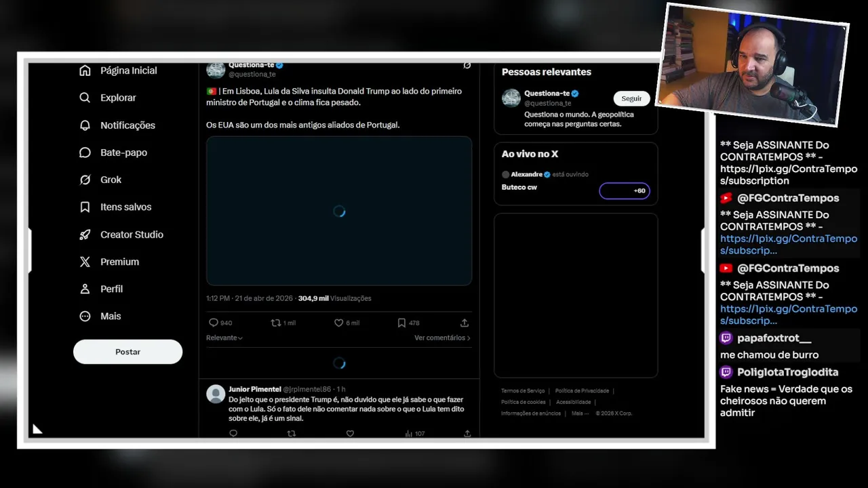Like the post with 6 mil hearts
Viewport: 868px width, 488px height.
coord(338,323)
